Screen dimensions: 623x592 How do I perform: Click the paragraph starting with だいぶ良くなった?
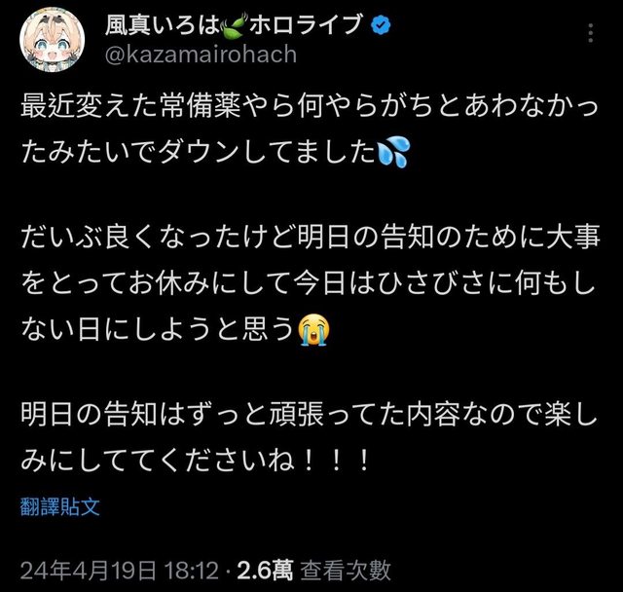tap(310, 284)
